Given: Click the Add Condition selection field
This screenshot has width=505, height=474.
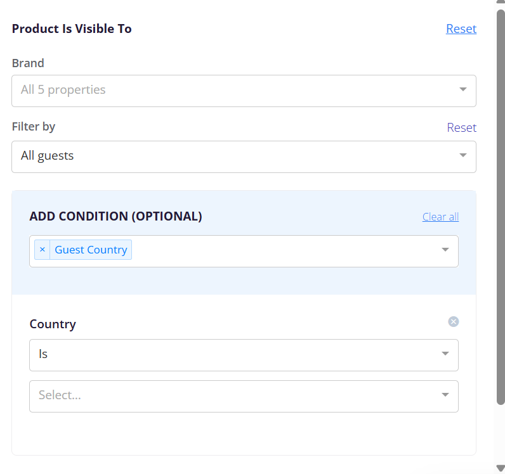Looking at the screenshot, I should tap(244, 252).
